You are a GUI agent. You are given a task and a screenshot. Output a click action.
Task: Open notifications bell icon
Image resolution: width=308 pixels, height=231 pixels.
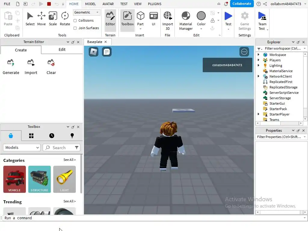[226, 4]
